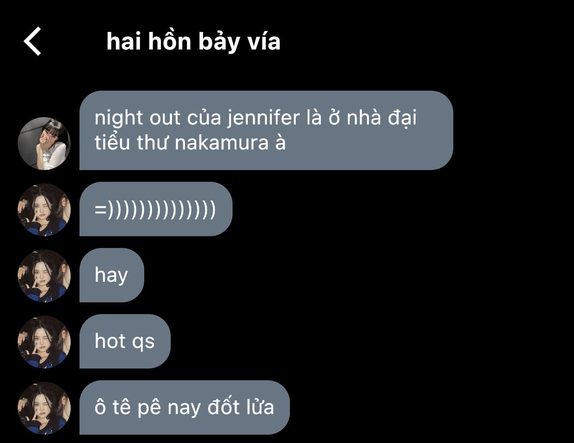Click the letters 'qs' in the 'hot qs' bubble

click(x=143, y=343)
